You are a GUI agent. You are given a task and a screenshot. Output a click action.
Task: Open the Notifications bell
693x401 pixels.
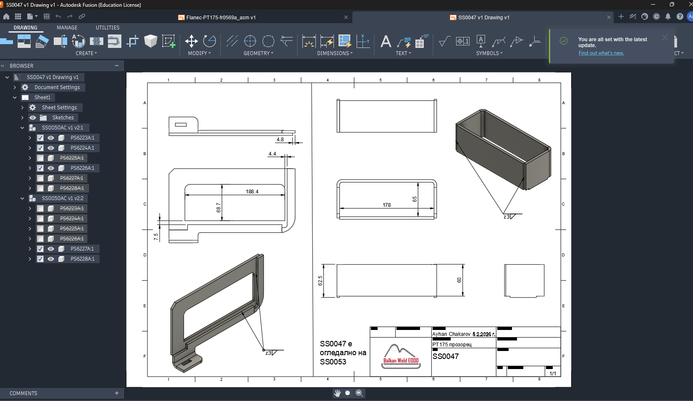(x=668, y=16)
